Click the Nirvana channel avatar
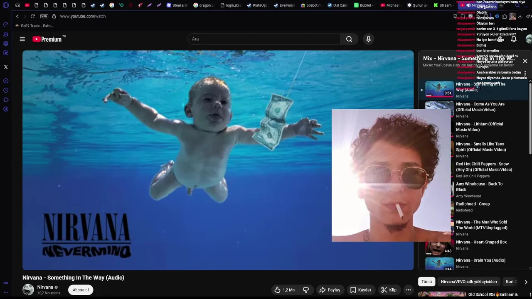The height and width of the screenshot is (299, 532). (x=28, y=289)
